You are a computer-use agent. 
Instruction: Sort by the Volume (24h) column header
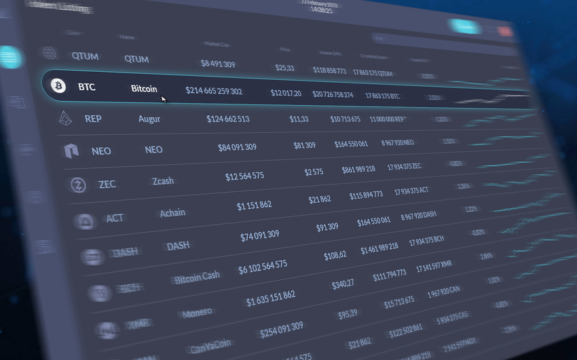[330, 54]
